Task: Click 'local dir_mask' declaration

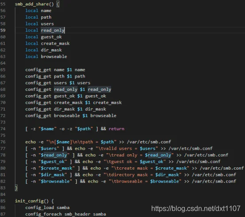Action: [43, 50]
